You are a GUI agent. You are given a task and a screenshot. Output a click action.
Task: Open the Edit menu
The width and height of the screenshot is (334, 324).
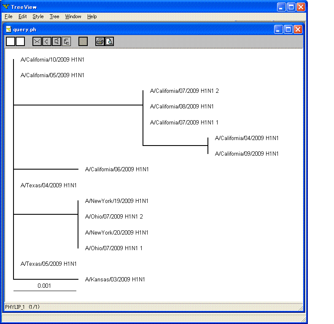pyautogui.click(x=22, y=16)
